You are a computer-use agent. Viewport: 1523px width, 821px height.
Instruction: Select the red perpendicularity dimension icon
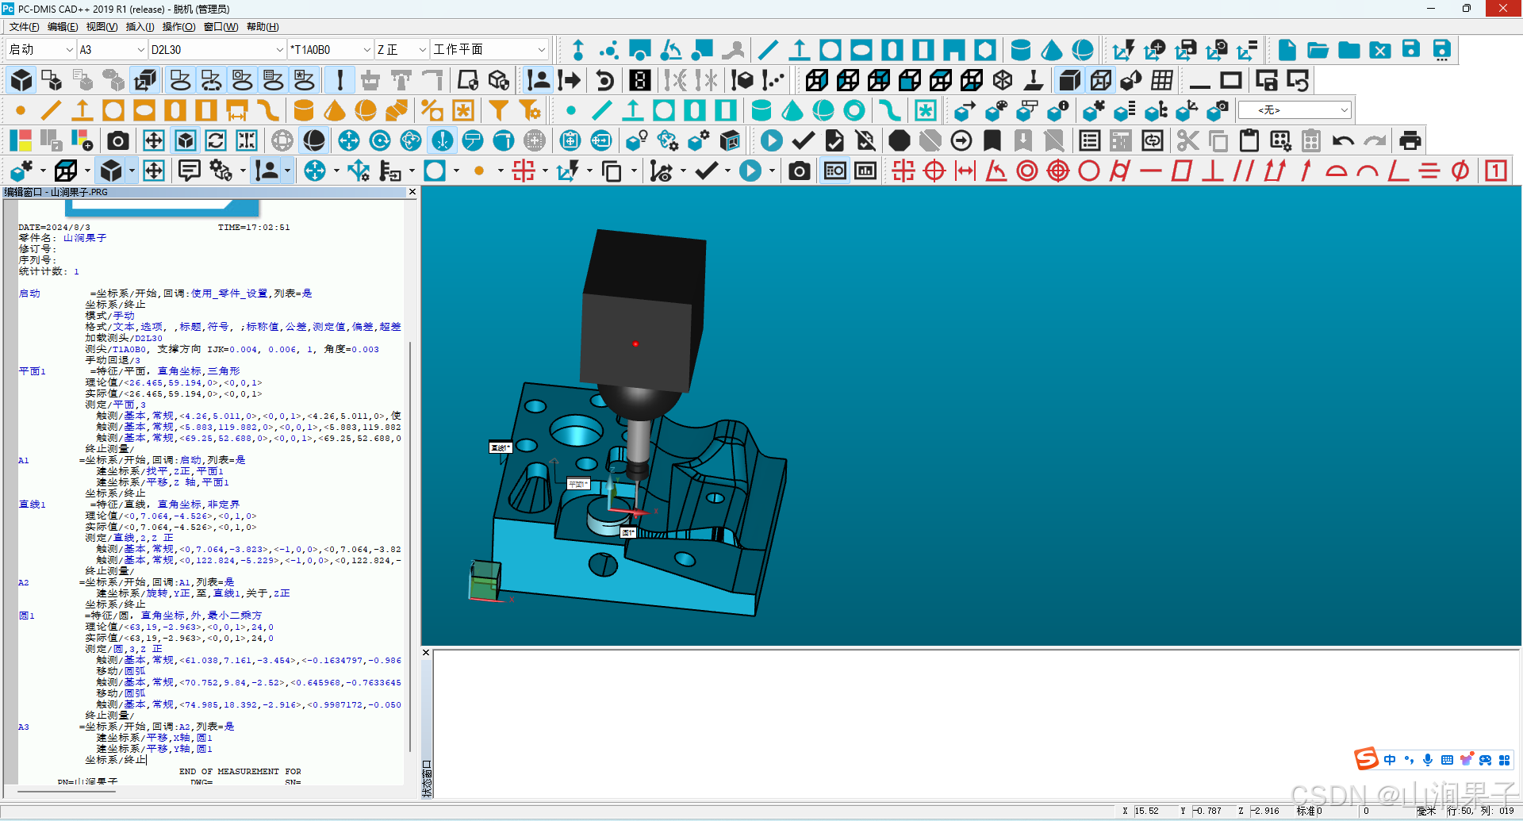(x=1213, y=171)
